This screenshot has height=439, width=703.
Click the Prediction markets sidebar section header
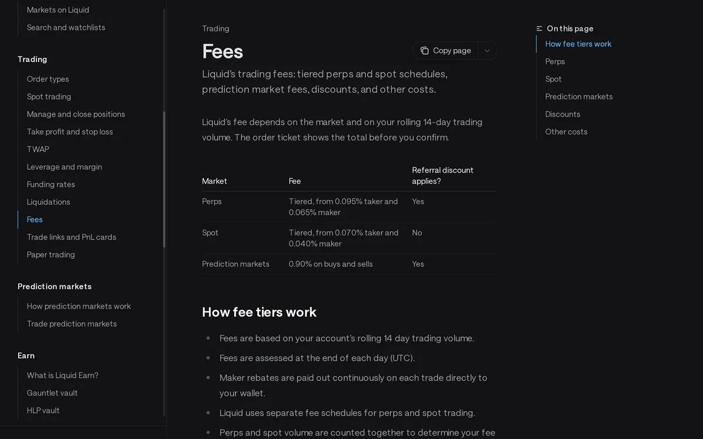point(54,286)
